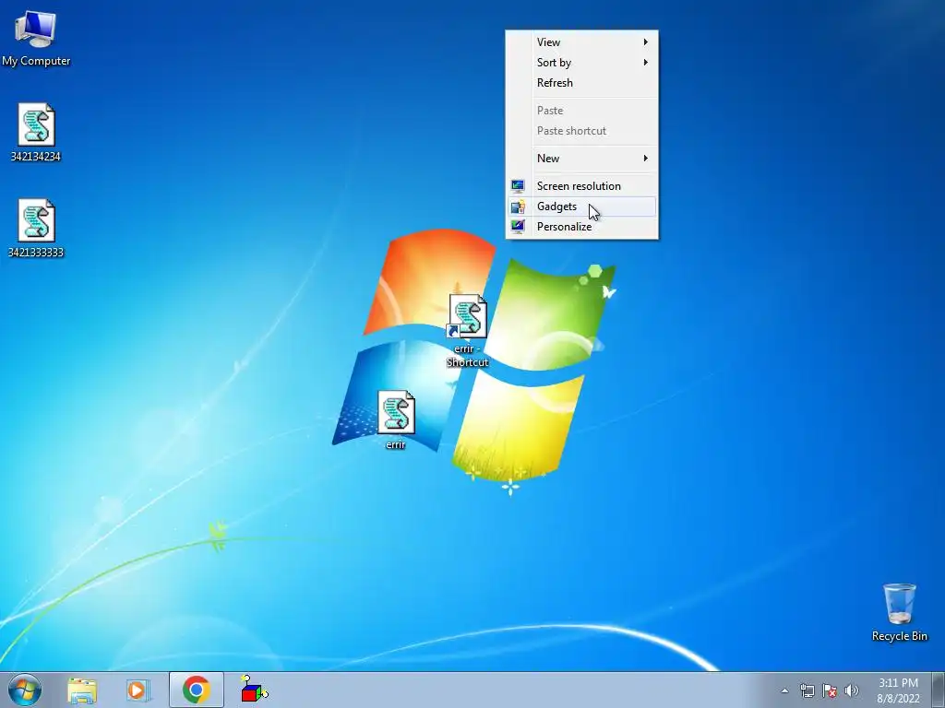The width and height of the screenshot is (945, 708).
Task: Choose Screen resolution in the context menu
Action: click(581, 186)
